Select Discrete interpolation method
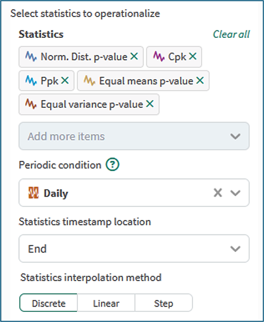Screen dimensions: 264x322 [x=49, y=303]
